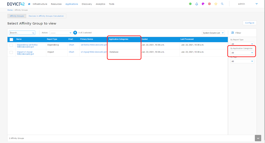Check the Dependency s8-firefox row checkbox
The image size is (265, 143).
point(11,45)
